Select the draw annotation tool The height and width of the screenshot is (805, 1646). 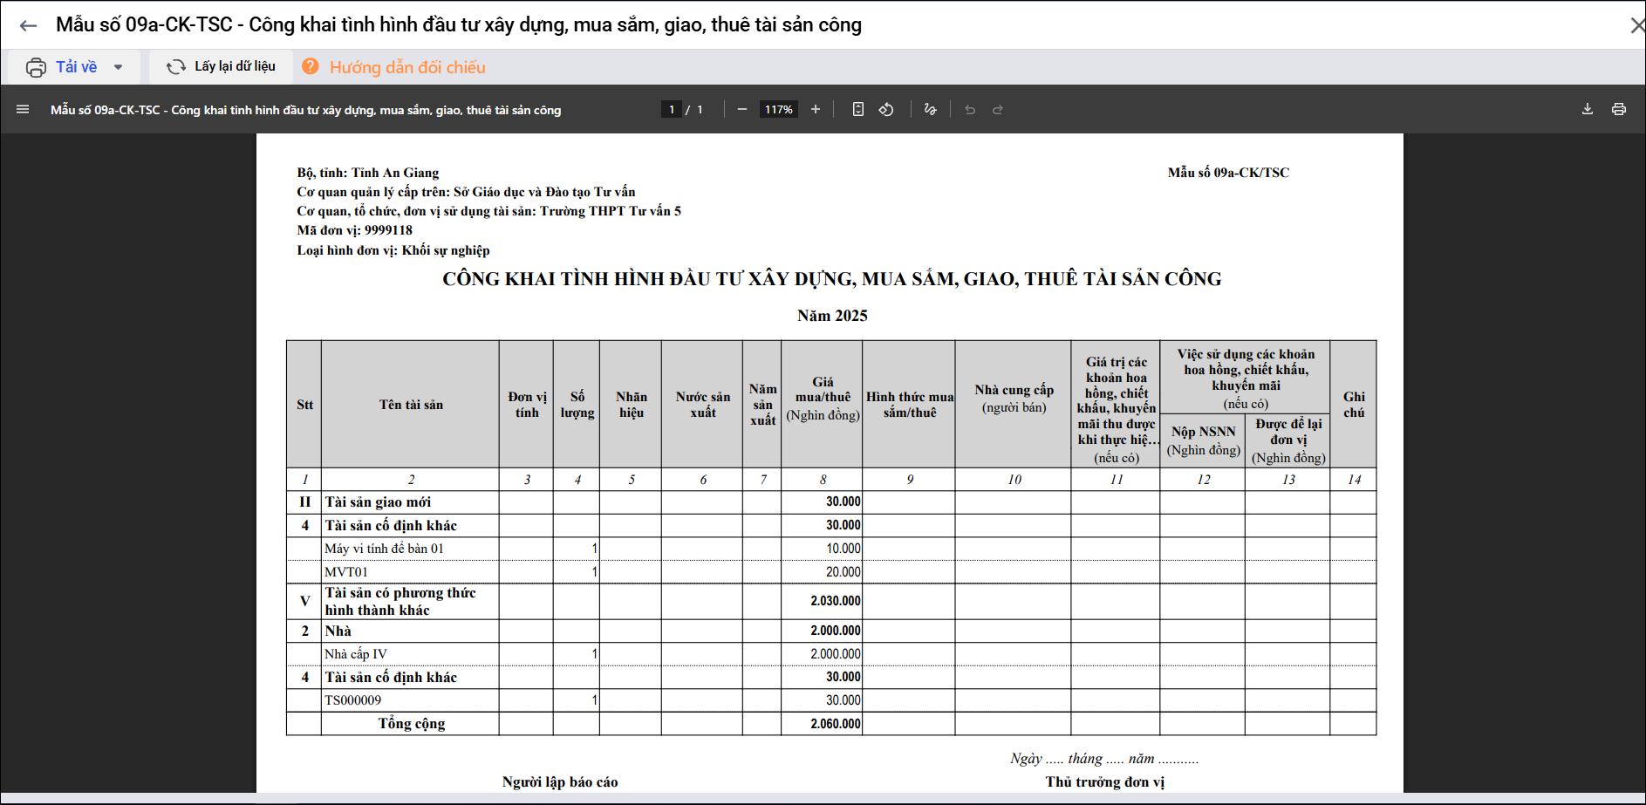[x=931, y=110]
